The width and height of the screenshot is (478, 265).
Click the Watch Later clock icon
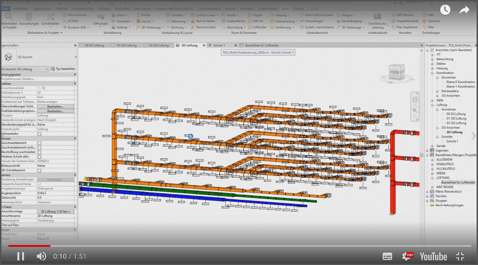(445, 10)
